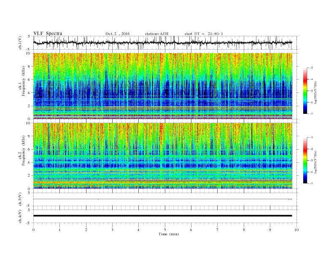Click the ch.2 "Frequency (kHz)" axis label
This screenshot has height=258, width=334.
point(23,150)
